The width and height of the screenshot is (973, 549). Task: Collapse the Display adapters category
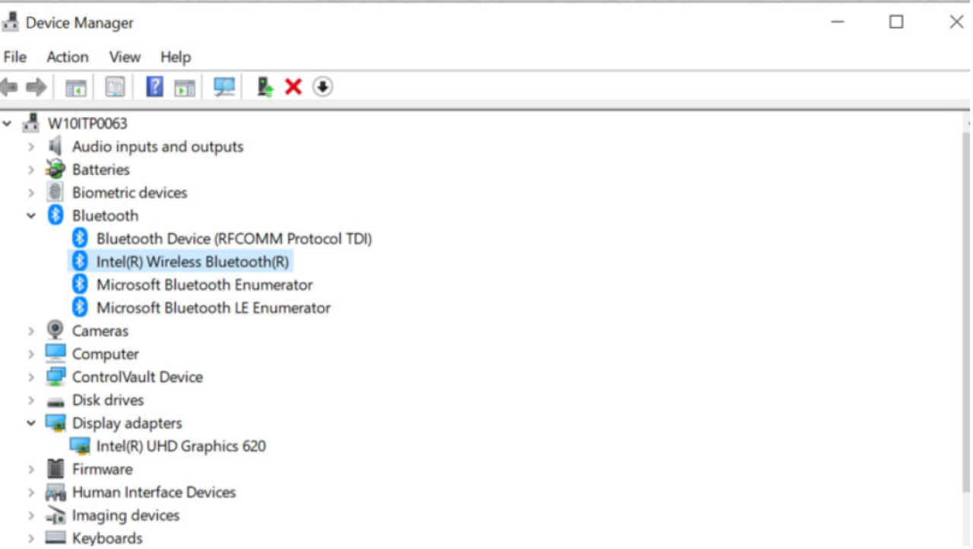click(31, 424)
